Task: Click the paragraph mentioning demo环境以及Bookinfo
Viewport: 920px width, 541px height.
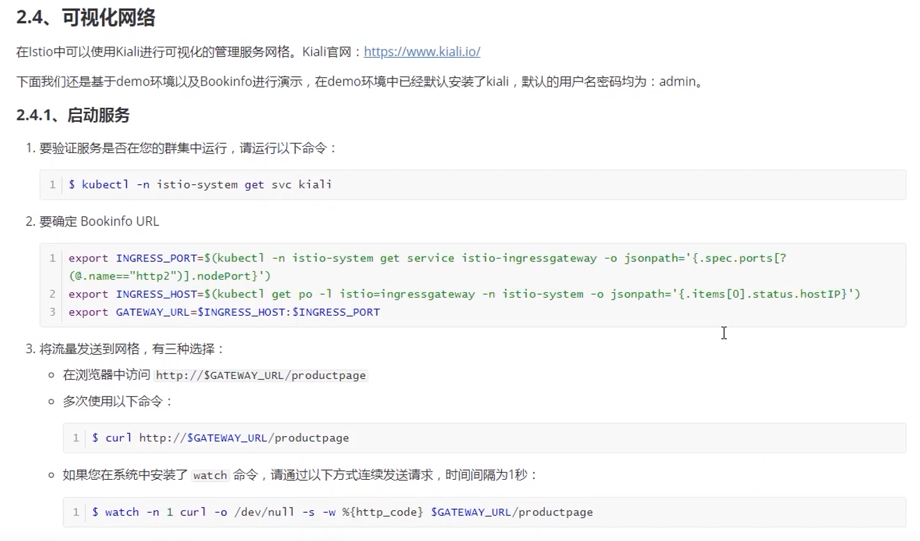Action: (361, 81)
